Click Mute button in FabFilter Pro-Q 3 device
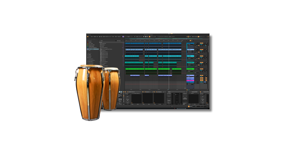 pyautogui.click(x=127, y=104)
